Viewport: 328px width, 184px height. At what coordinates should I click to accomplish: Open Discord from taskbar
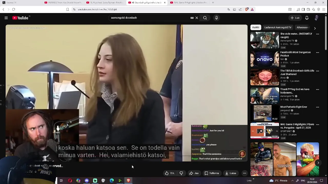[87, 181]
